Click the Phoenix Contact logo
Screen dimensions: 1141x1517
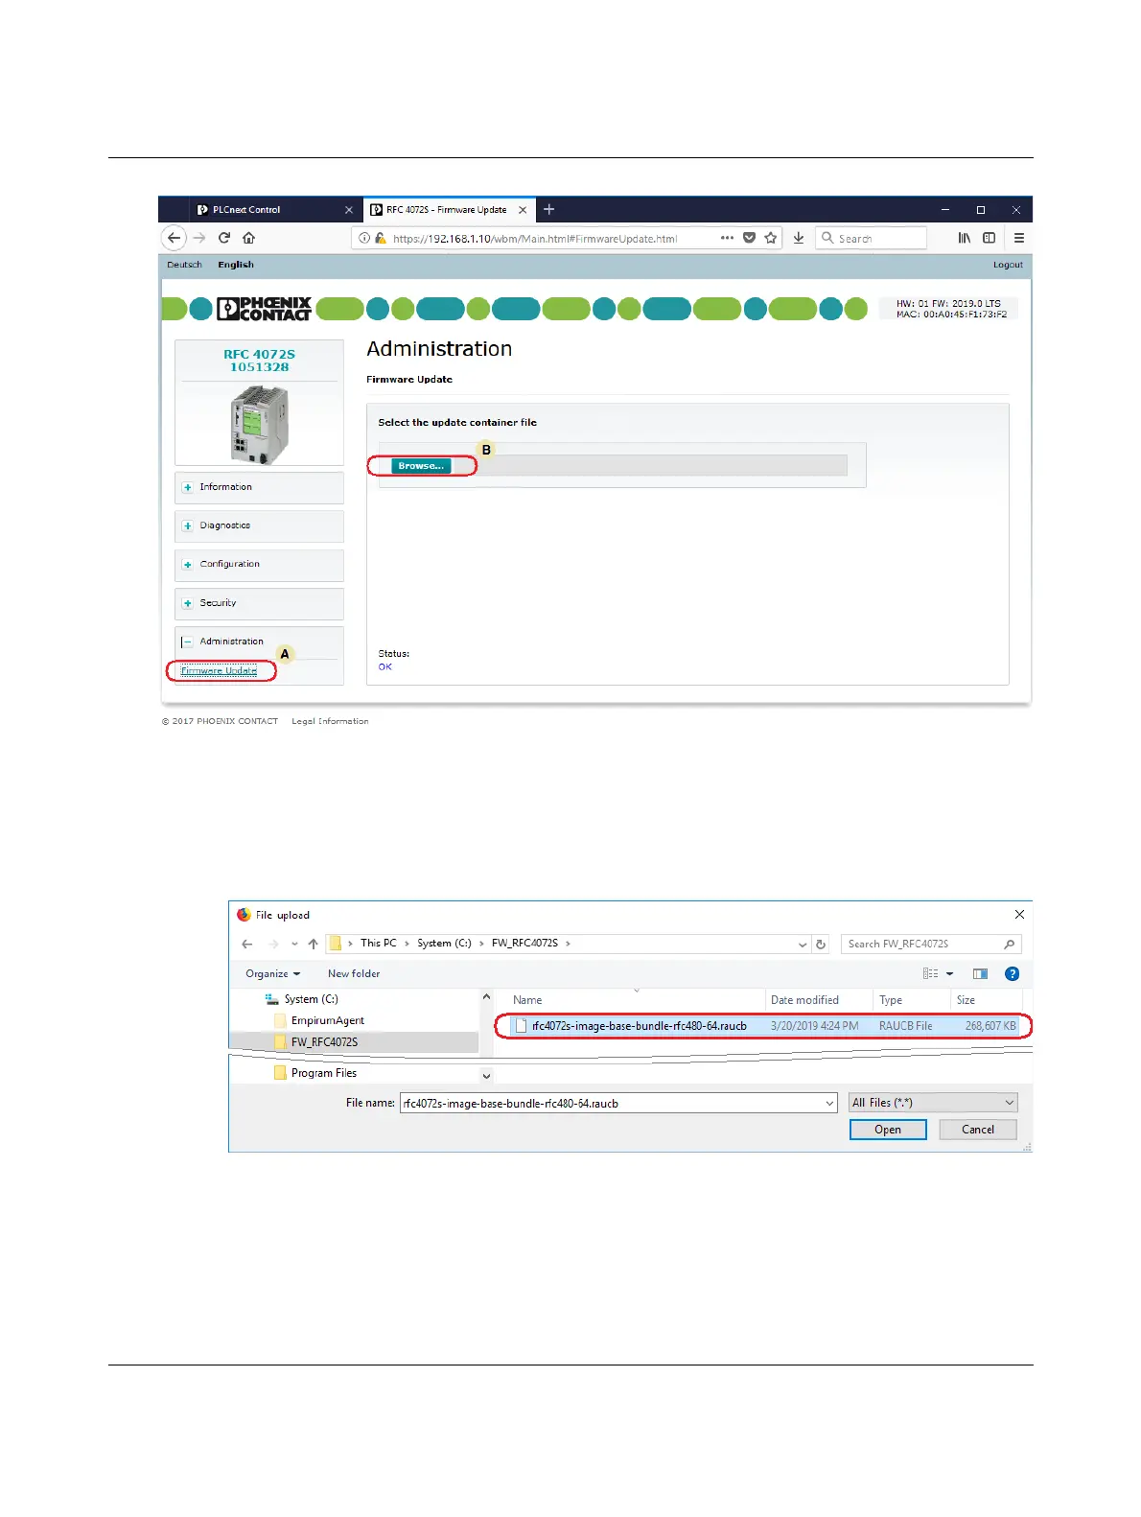click(264, 308)
